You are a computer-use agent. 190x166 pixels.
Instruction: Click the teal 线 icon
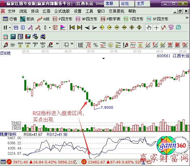(178, 28)
